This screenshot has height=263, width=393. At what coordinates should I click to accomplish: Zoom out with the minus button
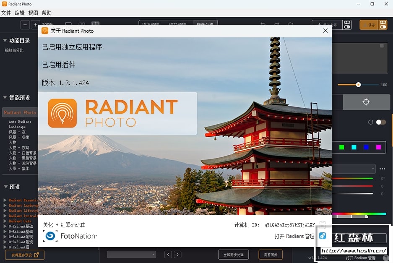tap(25, 25)
